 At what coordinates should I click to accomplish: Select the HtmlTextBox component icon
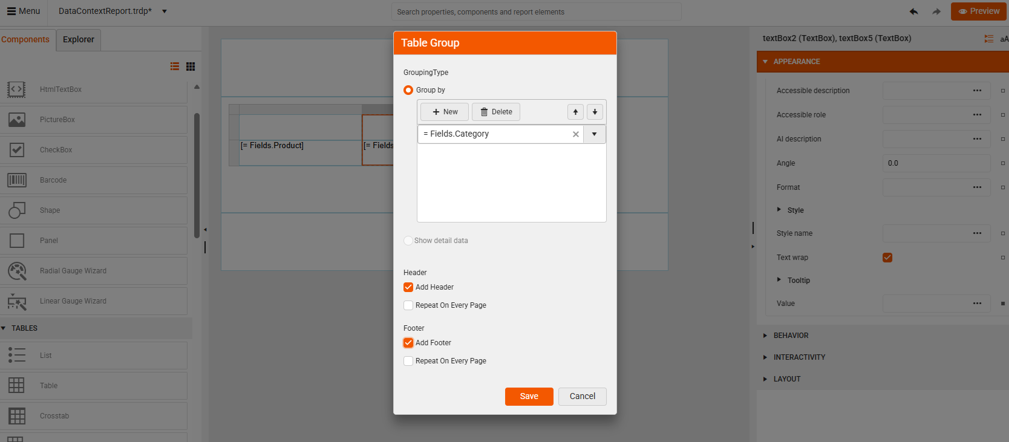click(x=17, y=89)
